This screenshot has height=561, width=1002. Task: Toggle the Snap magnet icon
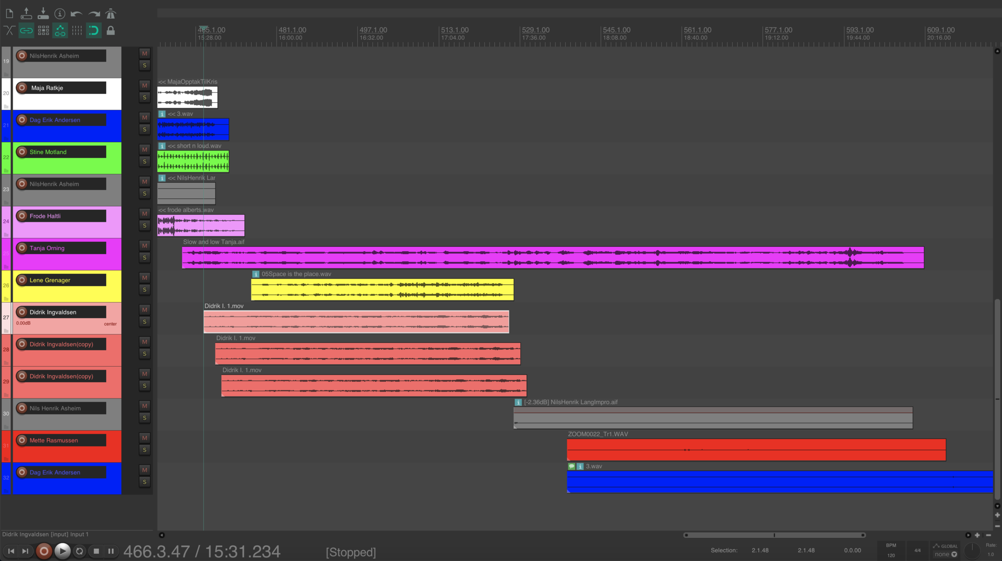pyautogui.click(x=93, y=31)
